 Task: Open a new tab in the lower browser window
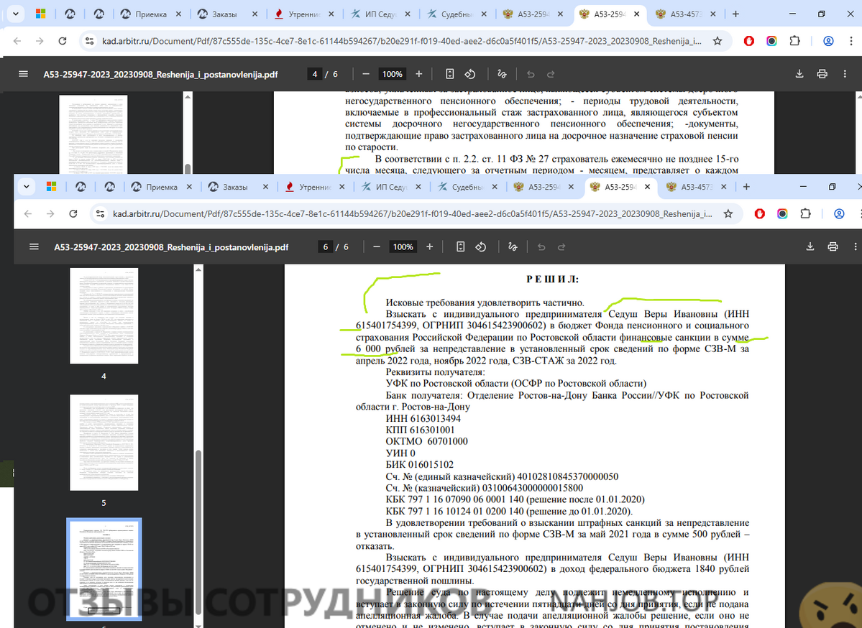[746, 187]
